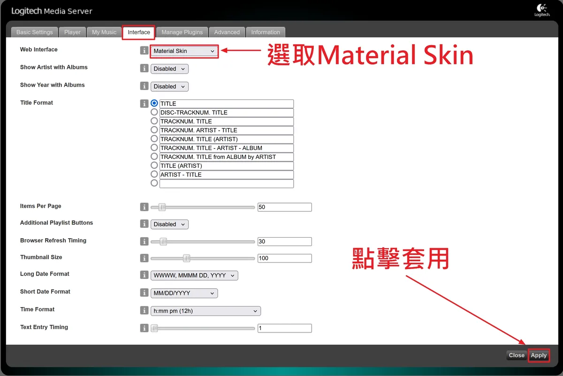Click the Items Per Page slider
Image resolution: width=563 pixels, height=376 pixels.
click(x=203, y=207)
